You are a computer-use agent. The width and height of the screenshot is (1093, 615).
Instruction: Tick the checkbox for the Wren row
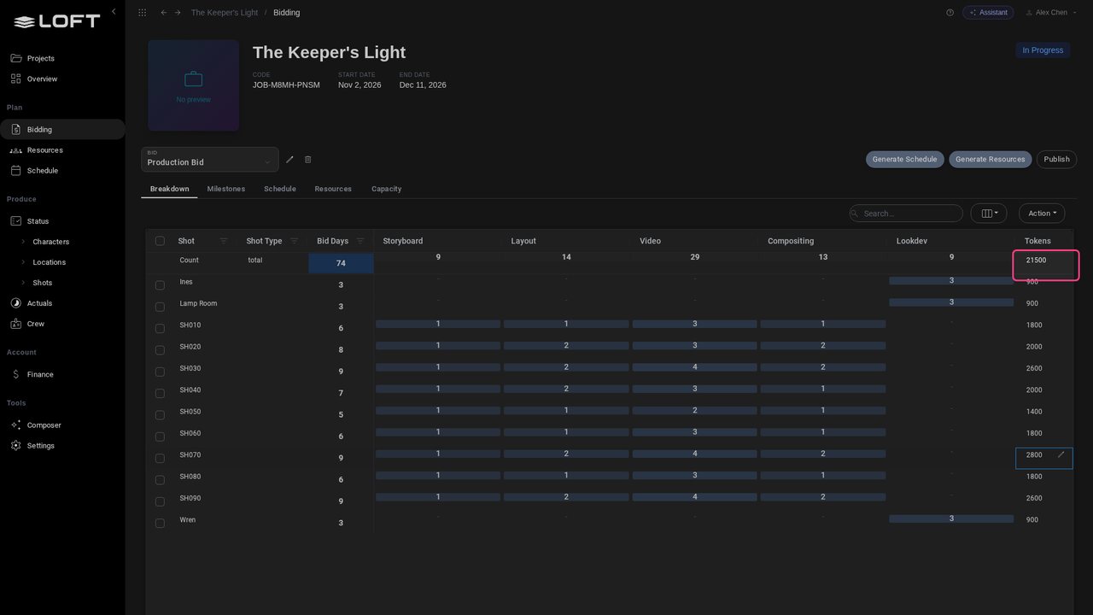click(x=160, y=523)
